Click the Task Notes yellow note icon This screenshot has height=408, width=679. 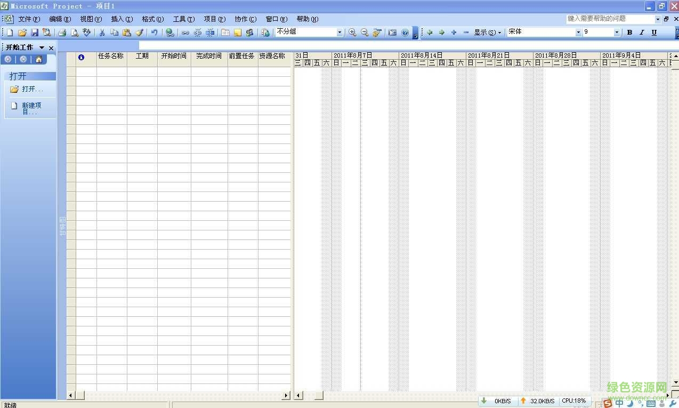238,33
